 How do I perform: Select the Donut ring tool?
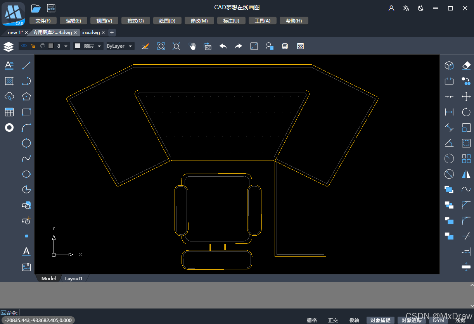click(9, 128)
